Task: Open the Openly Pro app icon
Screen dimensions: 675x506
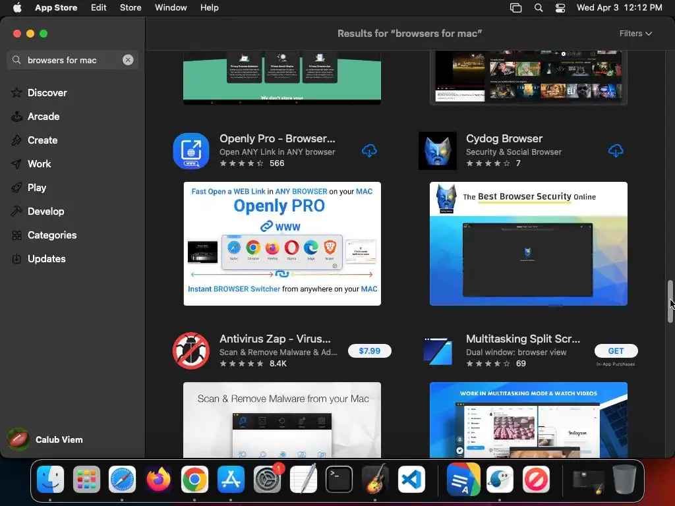Action: 191,151
